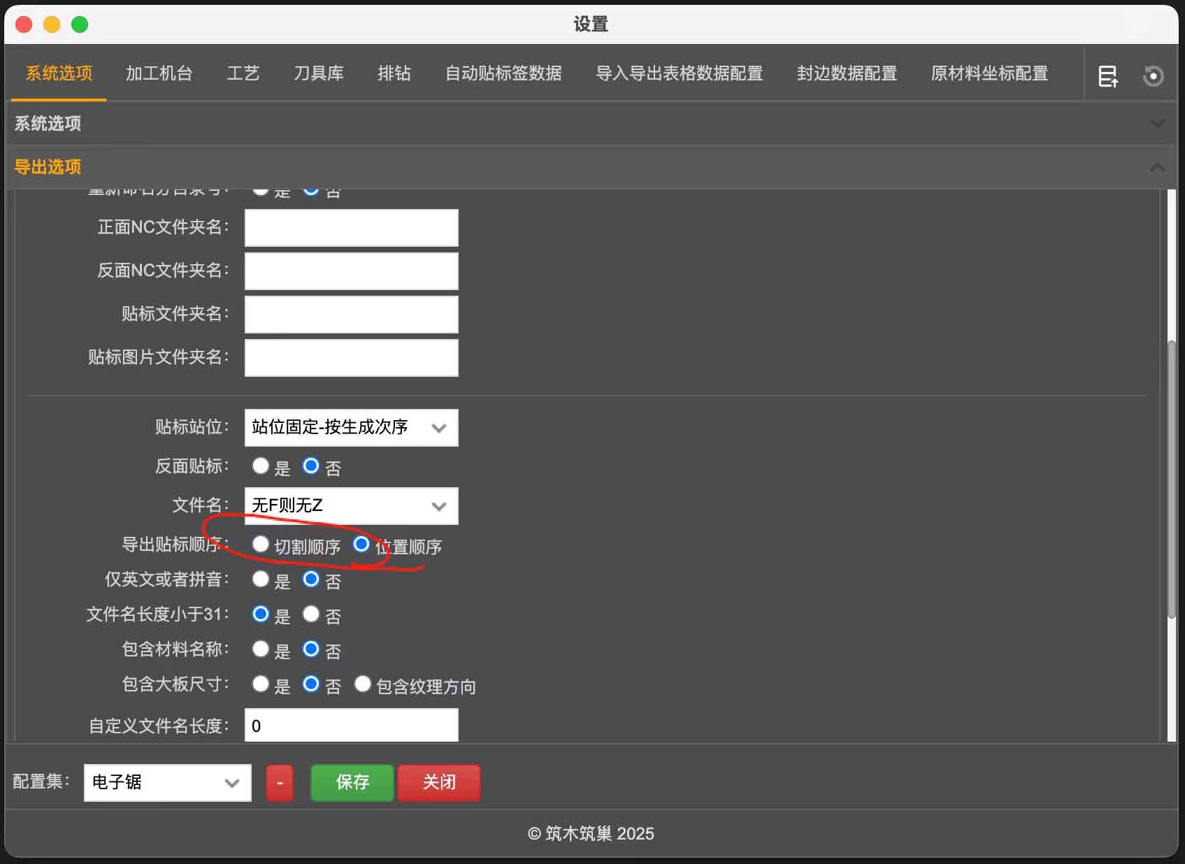Open the 贴标站位 dropdown
This screenshot has height=864, width=1185.
pyautogui.click(x=351, y=428)
